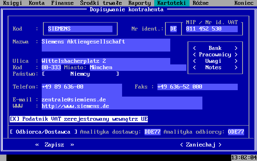Screen dimensions: 257x161
Task: Focus the NIP field 811 452 530
Action: 212,29
